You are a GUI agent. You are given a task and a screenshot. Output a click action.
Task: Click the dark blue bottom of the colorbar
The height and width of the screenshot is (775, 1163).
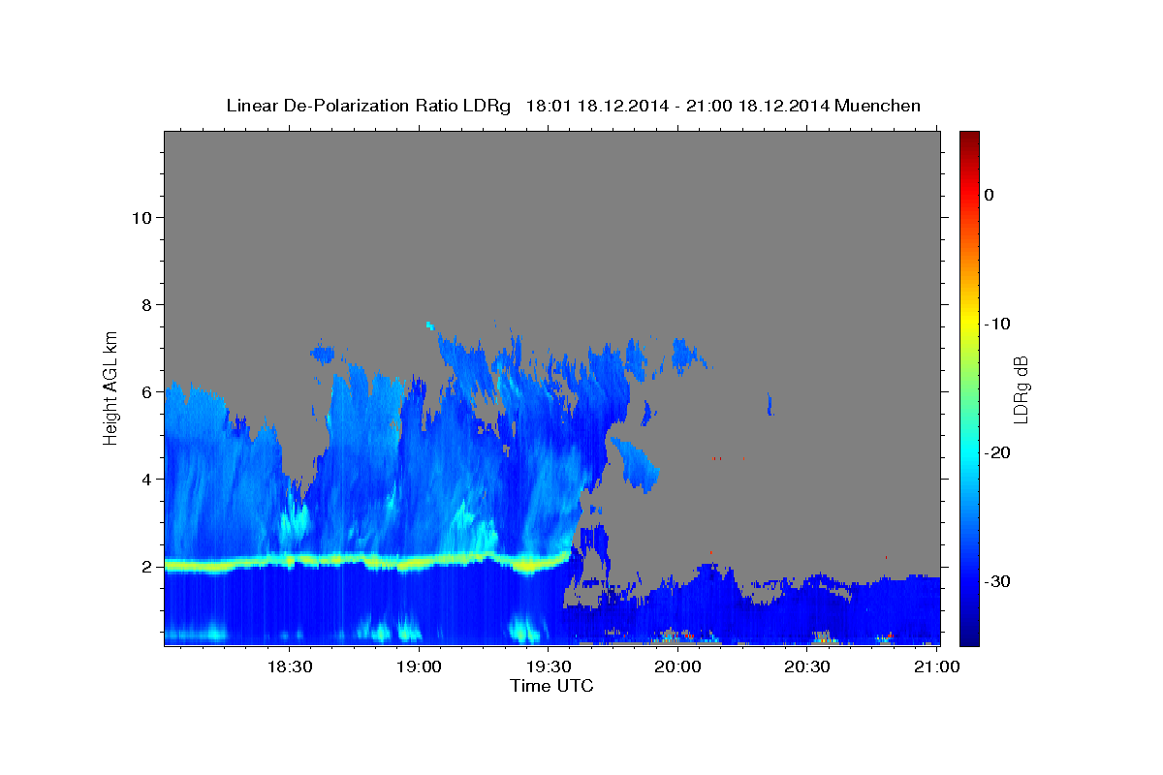click(968, 635)
